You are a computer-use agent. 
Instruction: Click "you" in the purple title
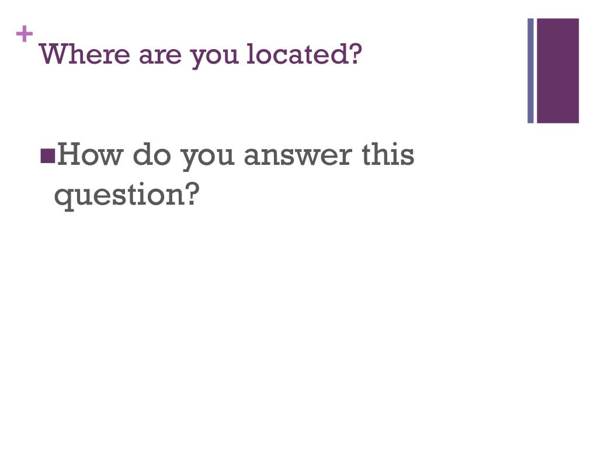tap(215, 59)
